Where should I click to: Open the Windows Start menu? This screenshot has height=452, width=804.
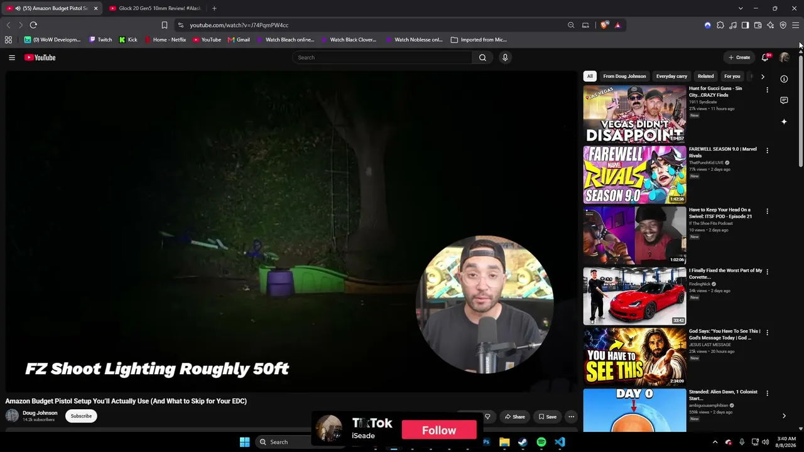[x=244, y=442]
